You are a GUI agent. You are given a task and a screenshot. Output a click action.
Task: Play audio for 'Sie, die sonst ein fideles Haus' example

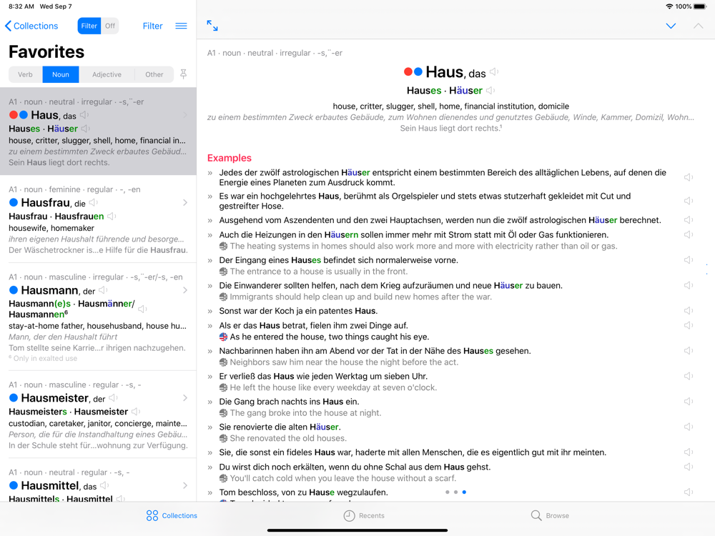689,452
